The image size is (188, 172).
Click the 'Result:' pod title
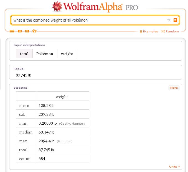click(19, 69)
